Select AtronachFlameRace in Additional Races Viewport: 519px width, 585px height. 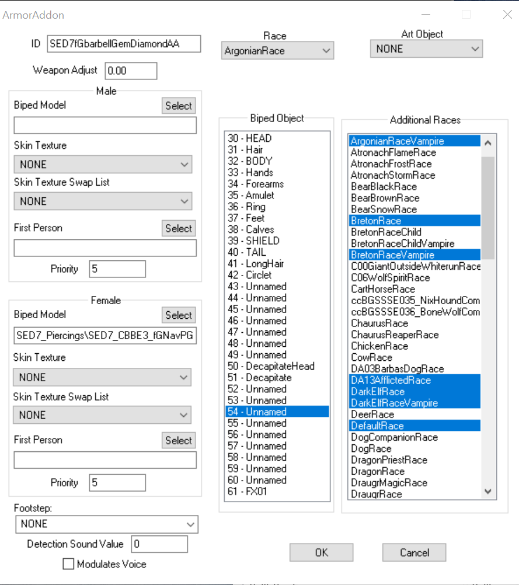click(x=414, y=152)
